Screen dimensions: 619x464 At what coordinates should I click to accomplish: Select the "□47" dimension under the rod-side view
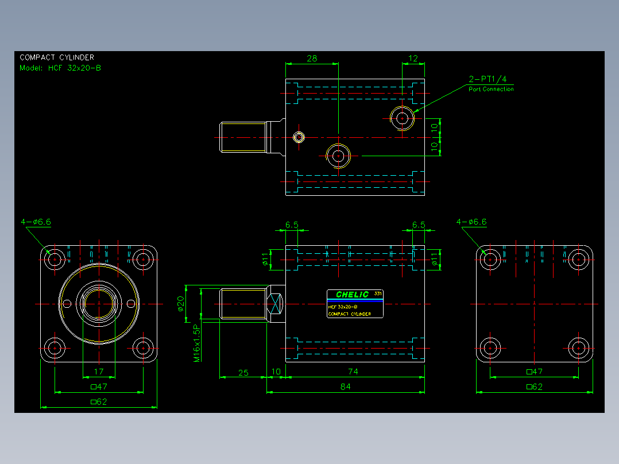click(x=99, y=386)
